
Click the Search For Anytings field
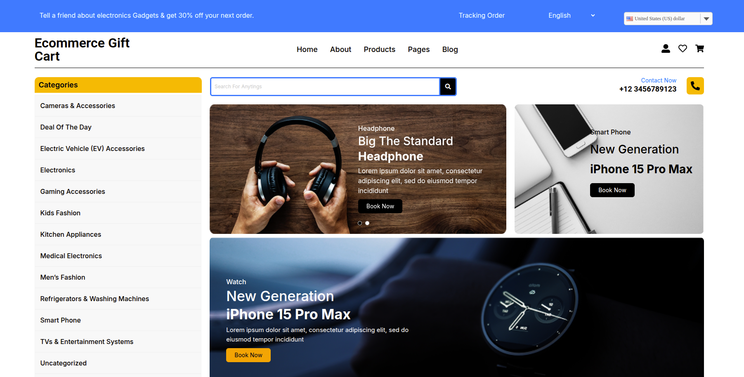coord(325,87)
